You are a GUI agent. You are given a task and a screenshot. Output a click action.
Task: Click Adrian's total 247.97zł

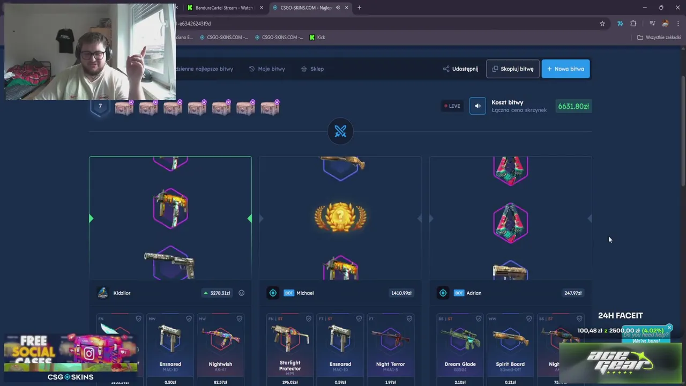pos(573,293)
